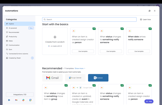The height and width of the screenshot is (105, 162).
Task: Open the Integrations / 50 button
Action: (20, 94)
